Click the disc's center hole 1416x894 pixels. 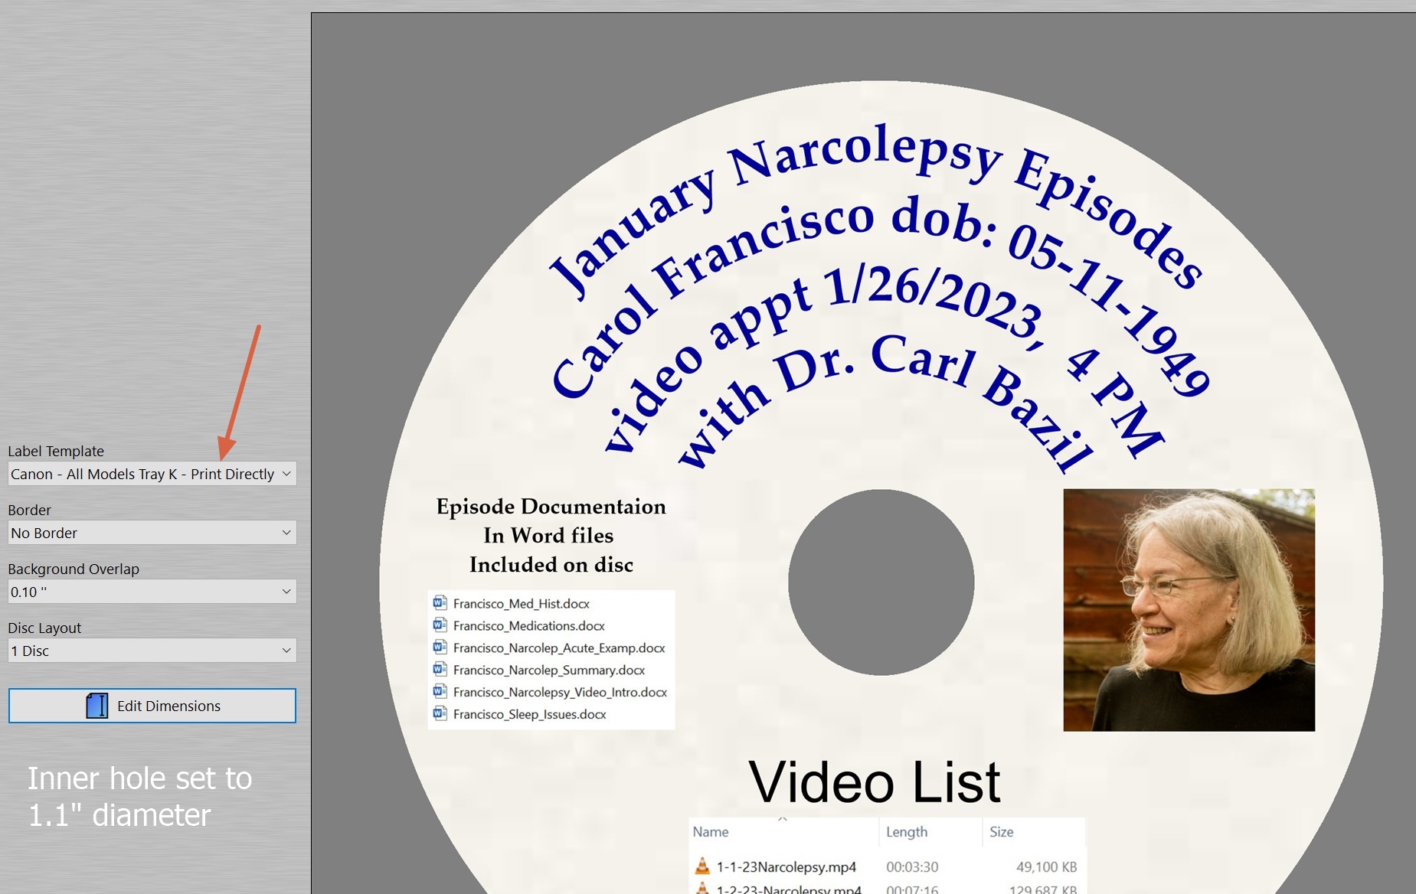[881, 582]
